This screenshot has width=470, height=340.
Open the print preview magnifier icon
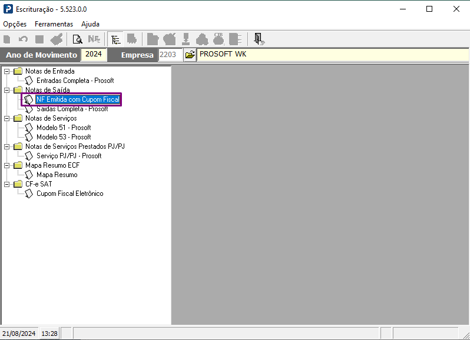(77, 39)
